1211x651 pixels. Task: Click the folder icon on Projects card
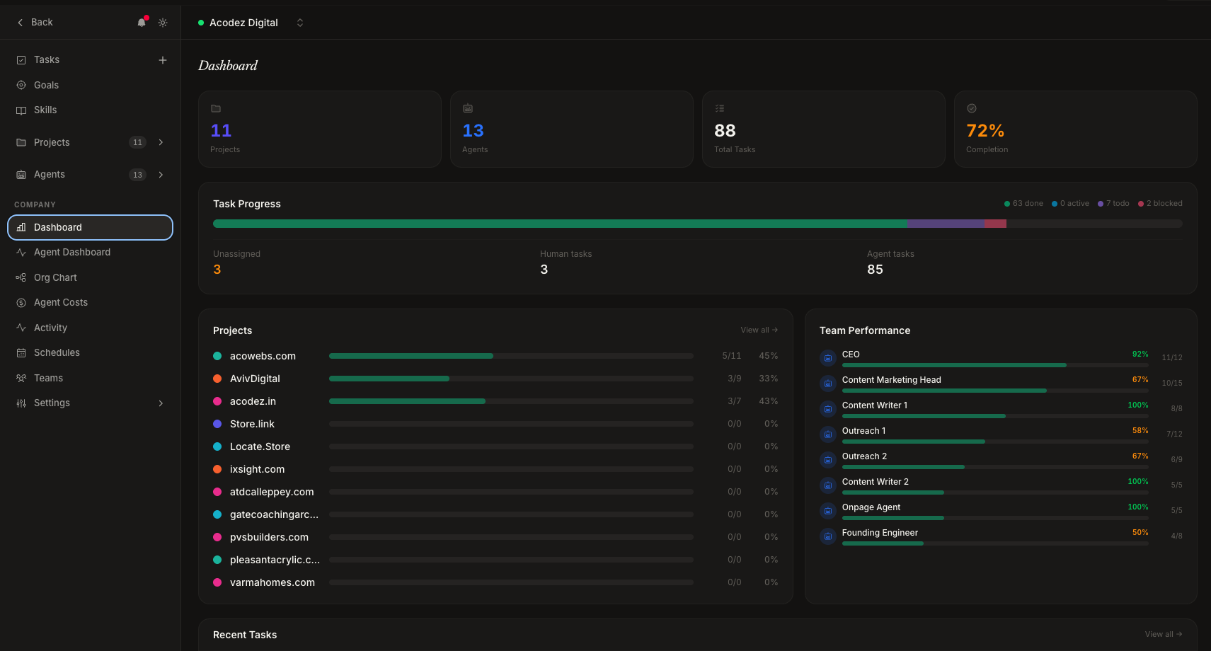[216, 108]
